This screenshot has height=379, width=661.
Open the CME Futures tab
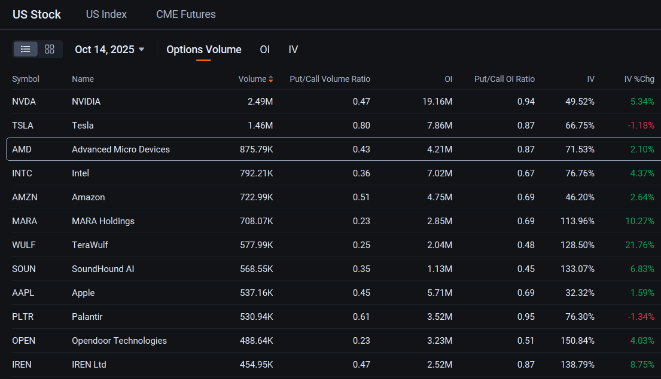click(186, 14)
